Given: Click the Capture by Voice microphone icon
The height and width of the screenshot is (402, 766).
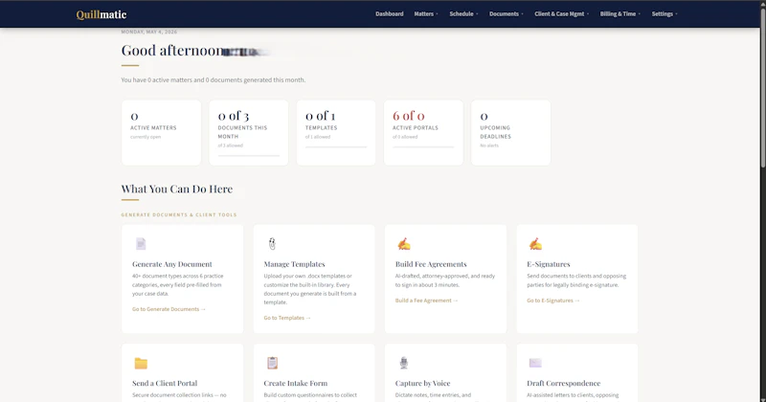Looking at the screenshot, I should click(x=403, y=363).
